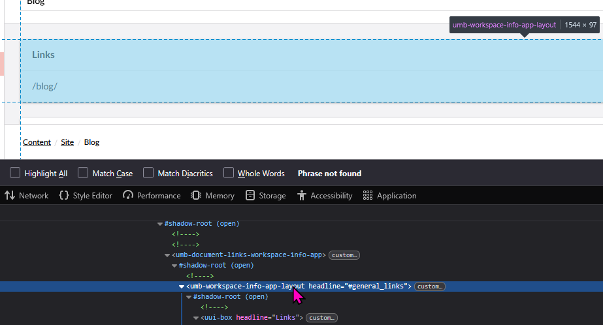Viewport: 603px width, 325px height.
Task: Click the Network panel arrows icon
Action: [10, 196]
